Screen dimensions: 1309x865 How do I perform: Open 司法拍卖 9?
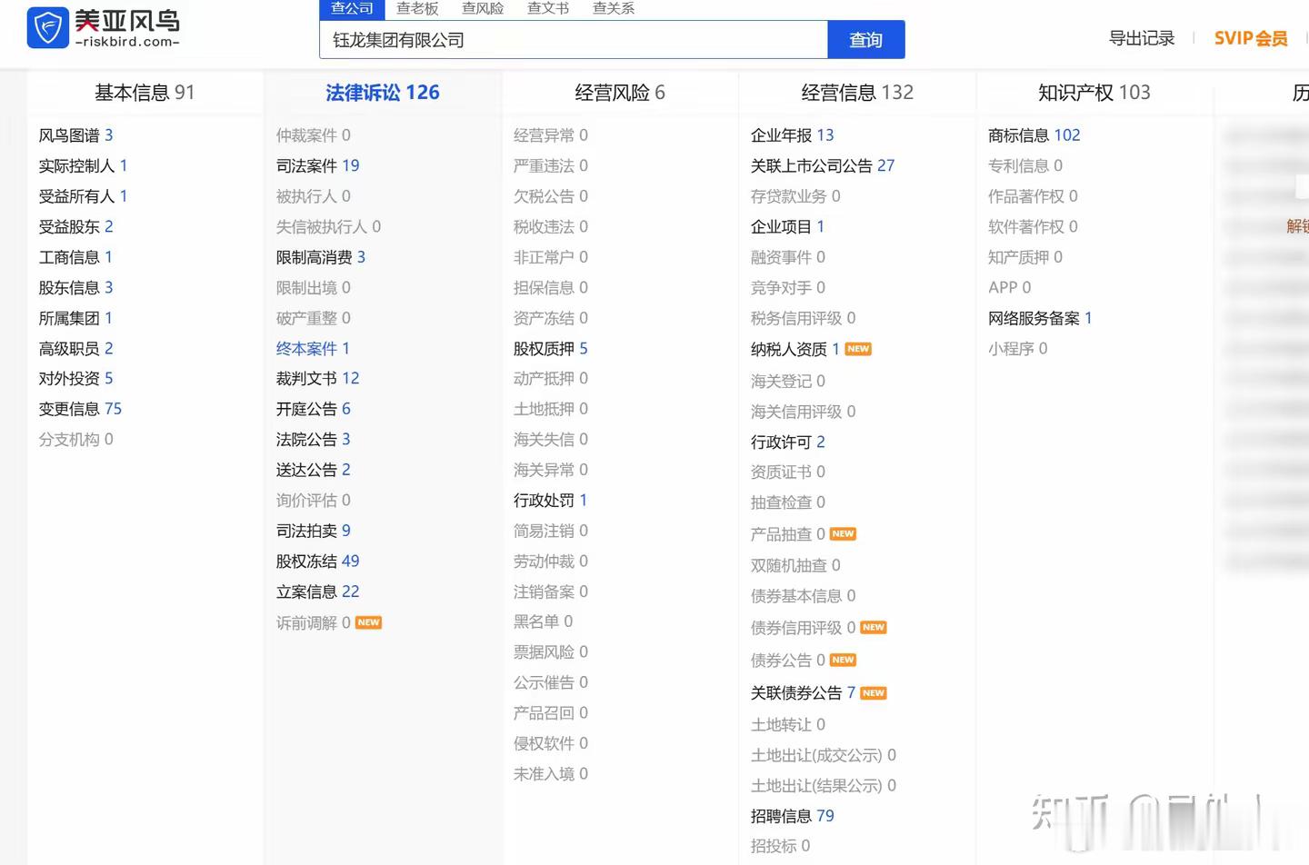(x=314, y=532)
